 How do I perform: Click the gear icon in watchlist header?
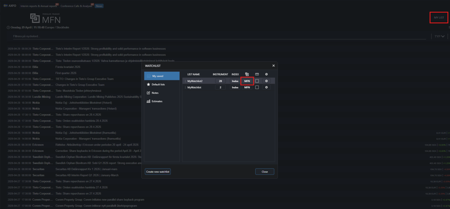point(266,74)
